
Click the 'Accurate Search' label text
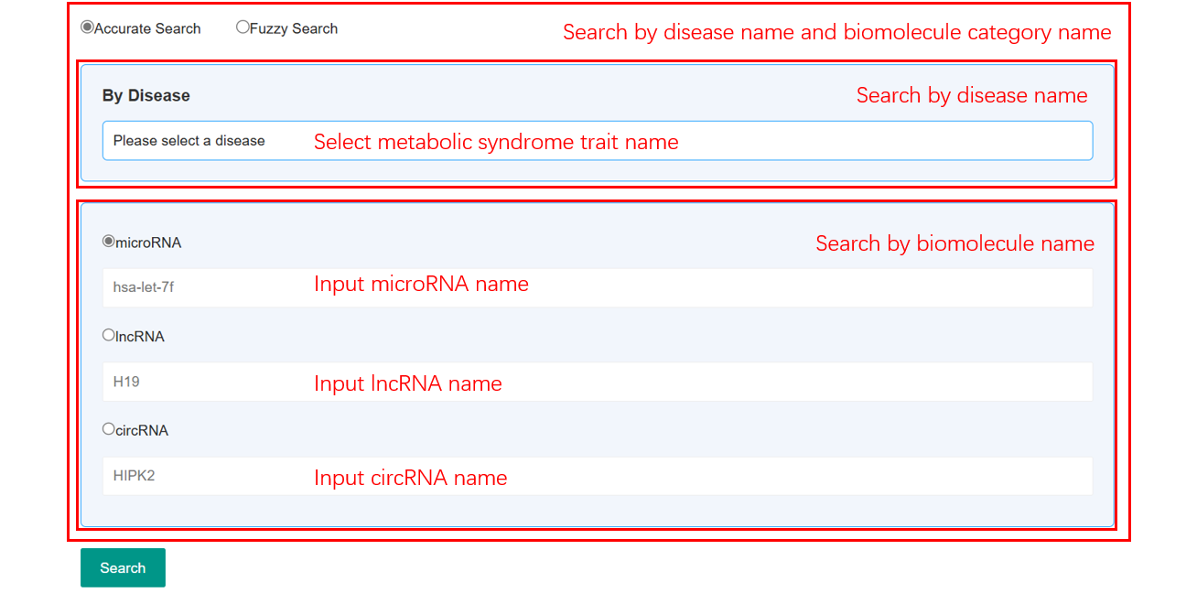click(147, 28)
